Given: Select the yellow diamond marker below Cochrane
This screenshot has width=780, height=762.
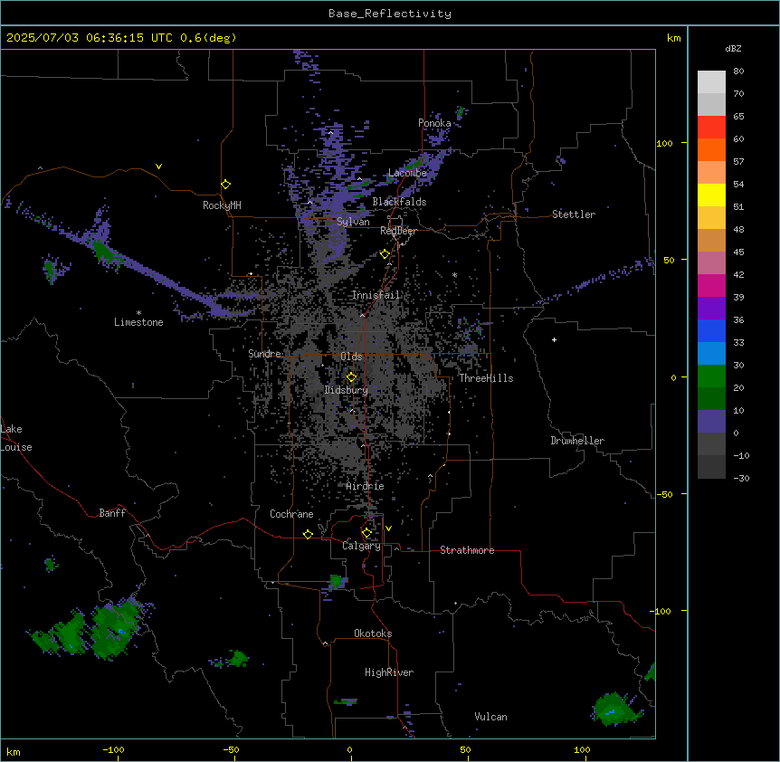Looking at the screenshot, I should [308, 534].
